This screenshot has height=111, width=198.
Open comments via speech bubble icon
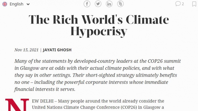click(x=178, y=4)
